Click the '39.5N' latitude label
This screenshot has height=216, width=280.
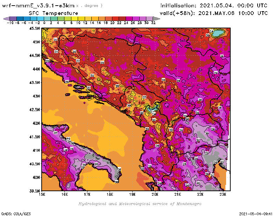(x=35, y=191)
